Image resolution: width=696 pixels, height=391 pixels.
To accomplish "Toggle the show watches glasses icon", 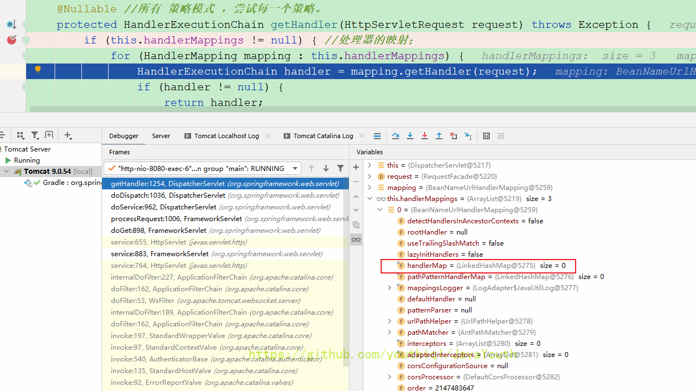I will click(x=356, y=240).
